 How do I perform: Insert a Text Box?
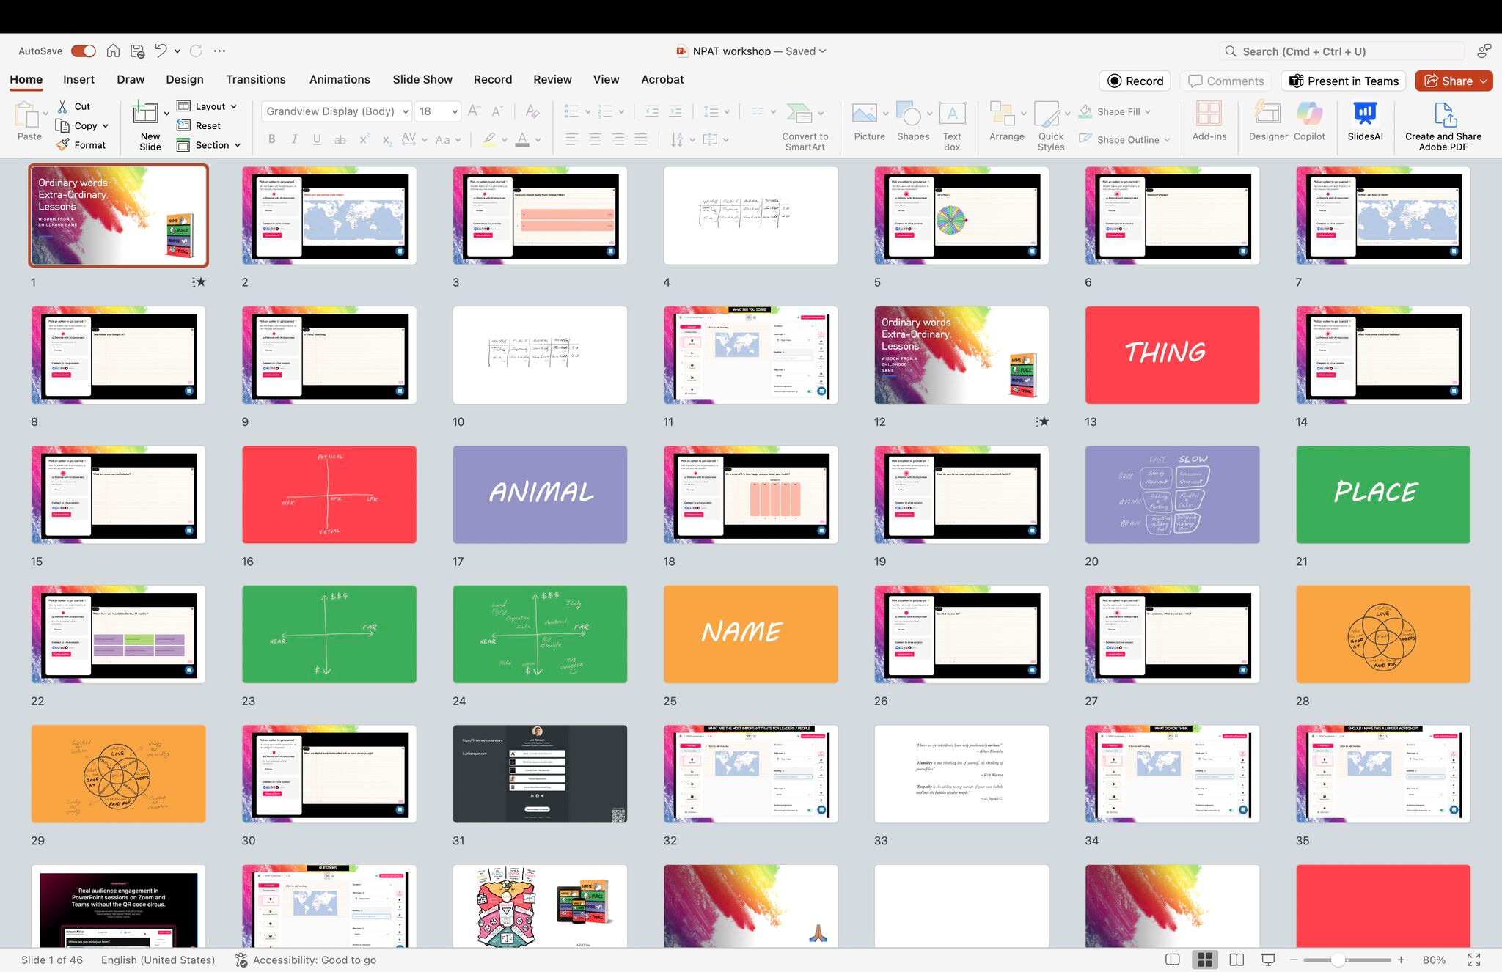click(x=952, y=114)
